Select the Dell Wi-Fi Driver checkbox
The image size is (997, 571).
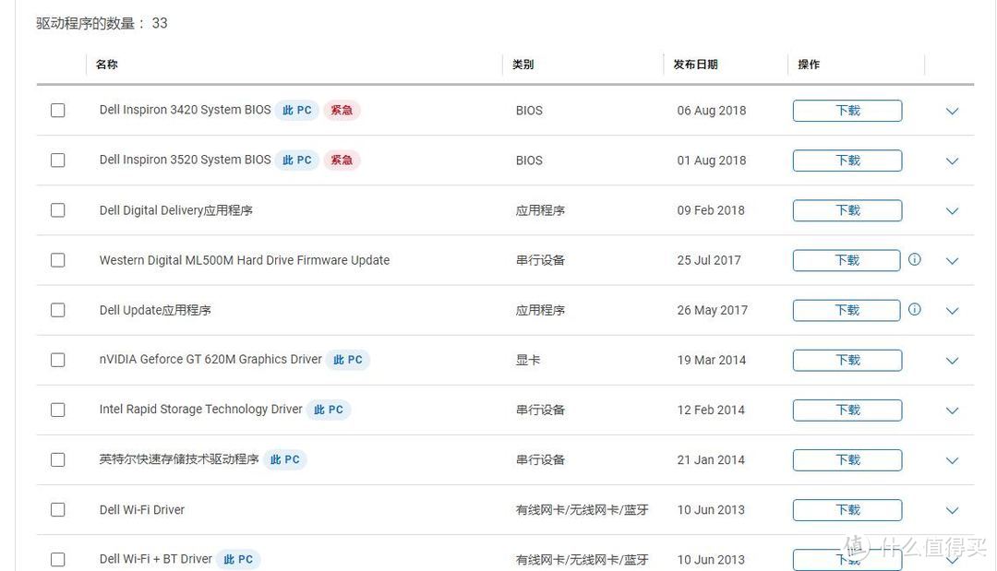click(58, 510)
